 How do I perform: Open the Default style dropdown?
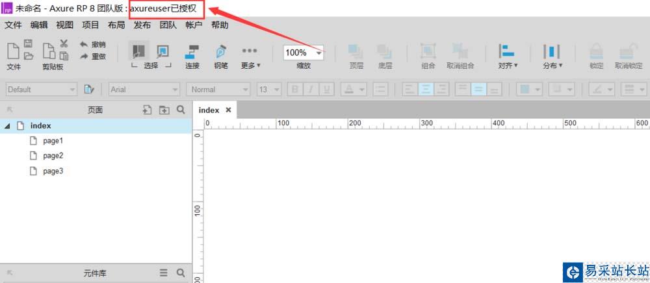[42, 90]
